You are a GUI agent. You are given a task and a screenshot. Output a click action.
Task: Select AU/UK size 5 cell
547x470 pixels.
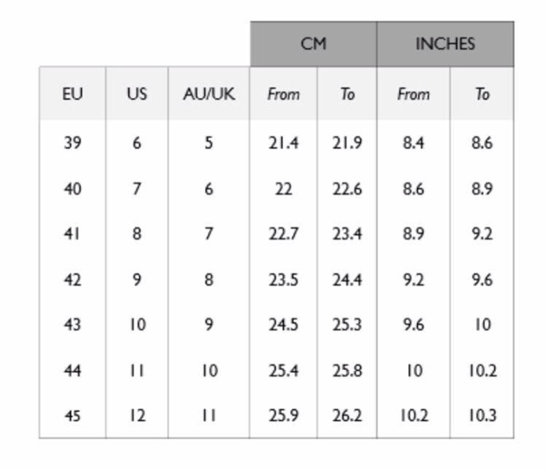click(x=209, y=143)
